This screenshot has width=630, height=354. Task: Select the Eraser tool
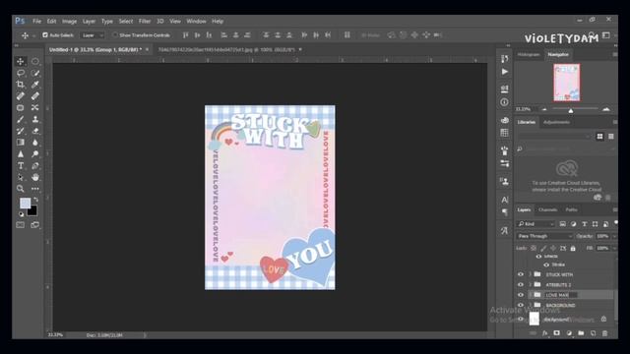click(x=35, y=131)
